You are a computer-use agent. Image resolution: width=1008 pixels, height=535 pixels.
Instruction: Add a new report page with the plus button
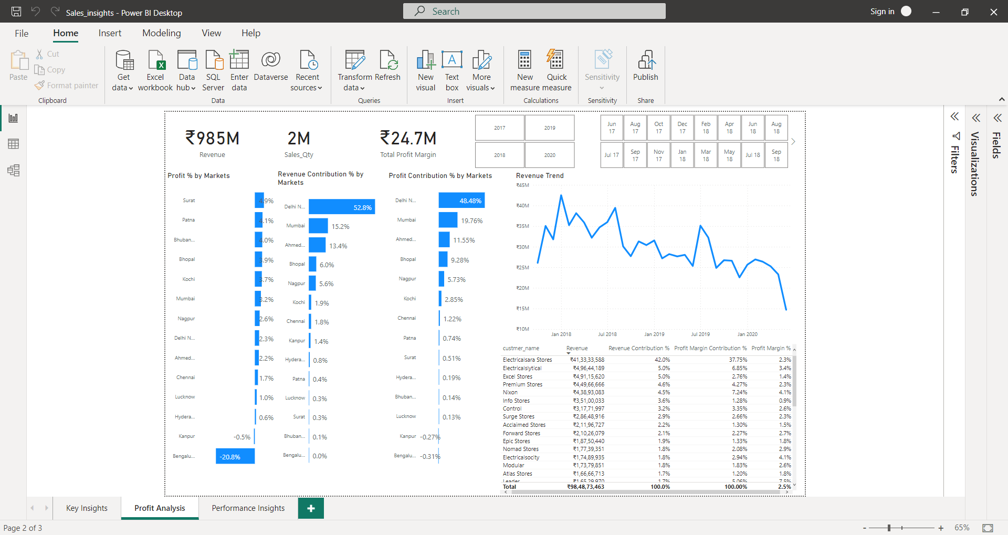coord(311,508)
